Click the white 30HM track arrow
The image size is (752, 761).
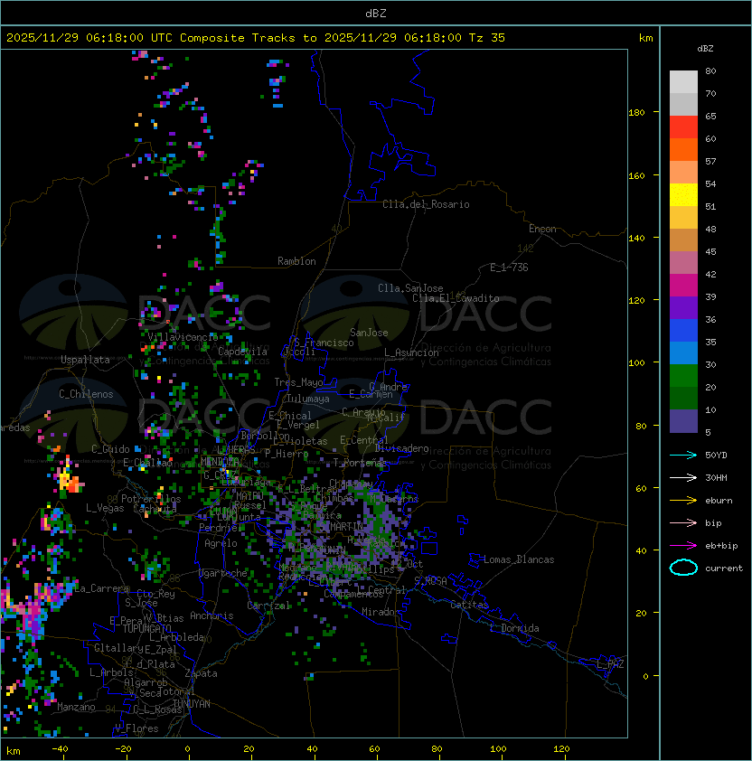click(683, 478)
